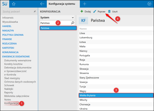
Task: Open Infoserwis in the sidebar
Action: (8, 18)
